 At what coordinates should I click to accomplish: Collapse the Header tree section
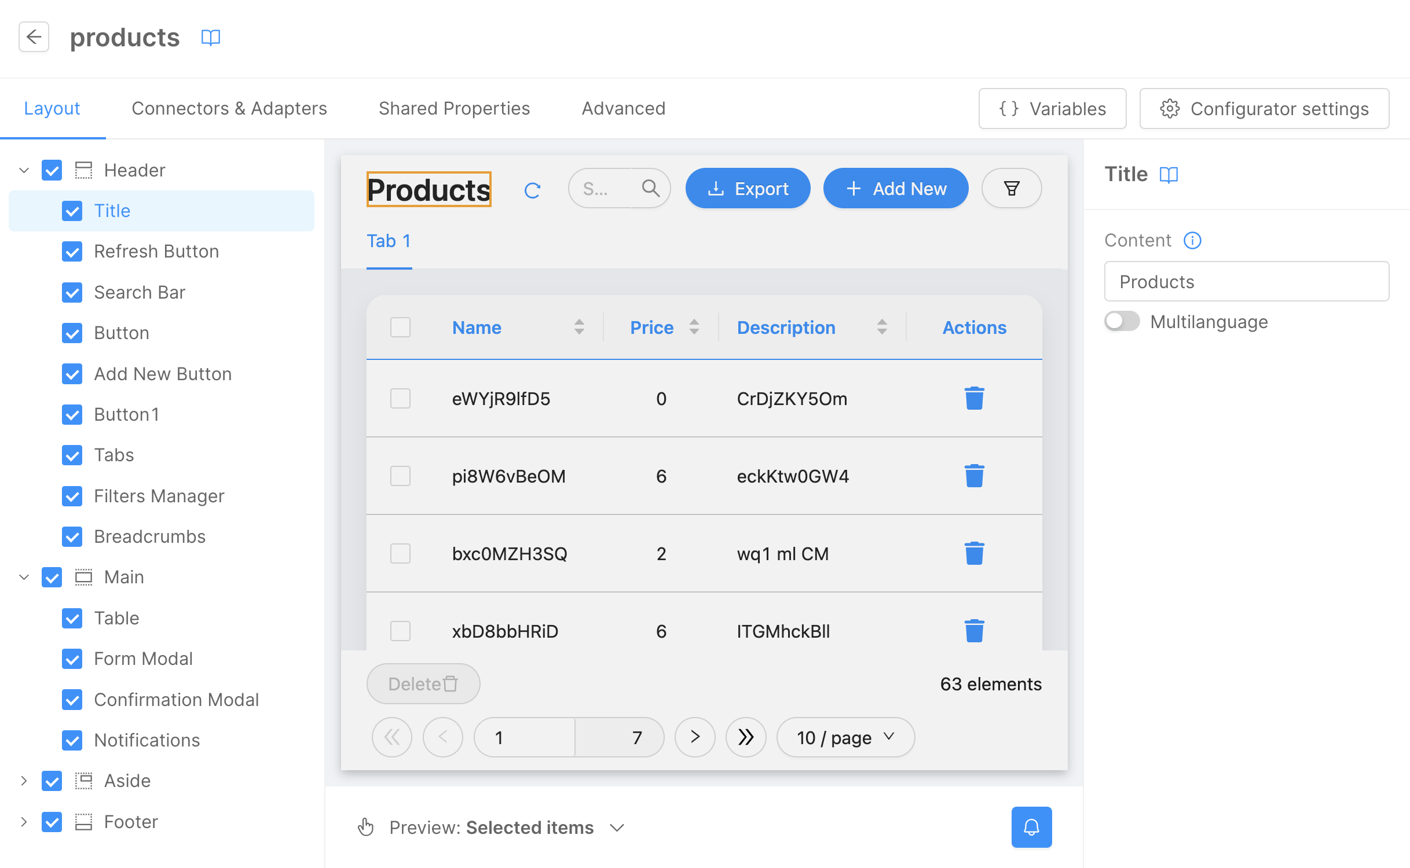tap(24, 170)
